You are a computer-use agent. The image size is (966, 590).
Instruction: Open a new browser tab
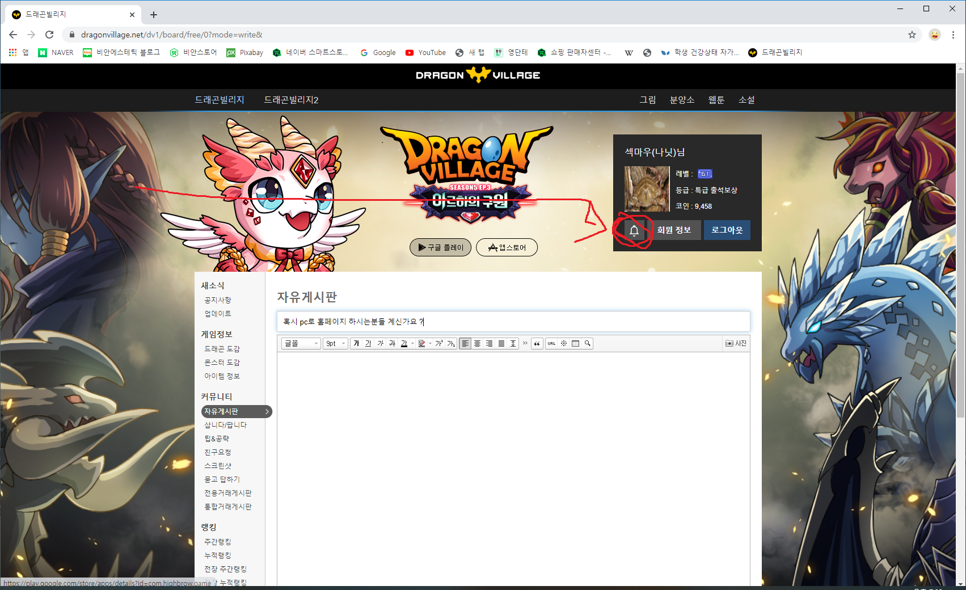154,15
